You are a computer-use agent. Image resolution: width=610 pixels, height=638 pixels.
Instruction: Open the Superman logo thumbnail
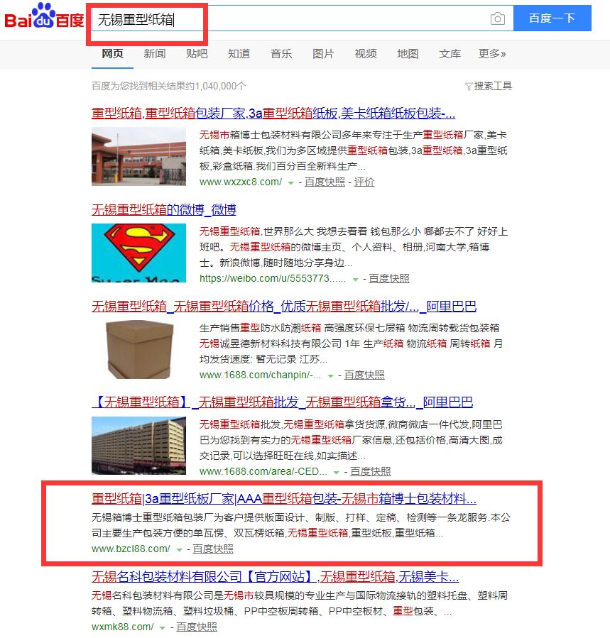pyautogui.click(x=139, y=253)
